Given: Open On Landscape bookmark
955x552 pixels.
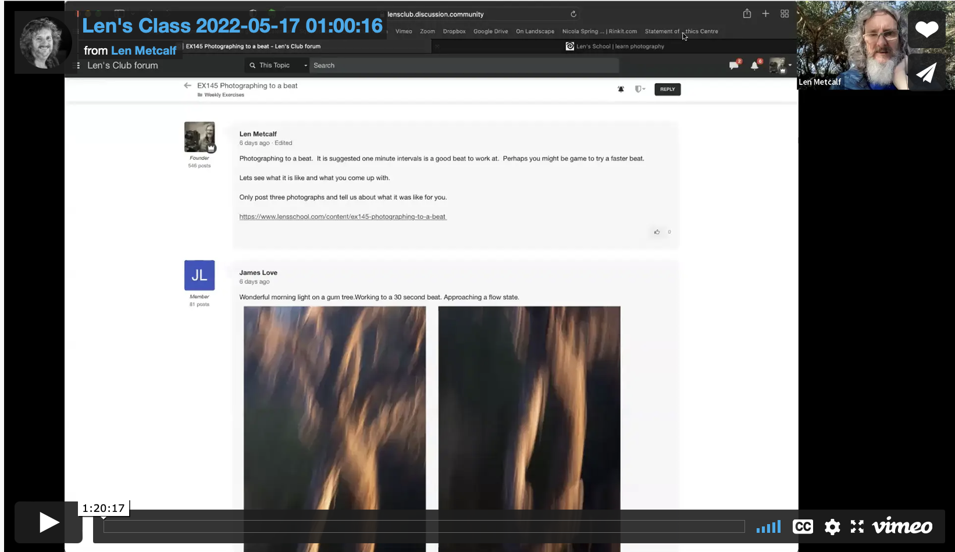Looking at the screenshot, I should tap(535, 31).
